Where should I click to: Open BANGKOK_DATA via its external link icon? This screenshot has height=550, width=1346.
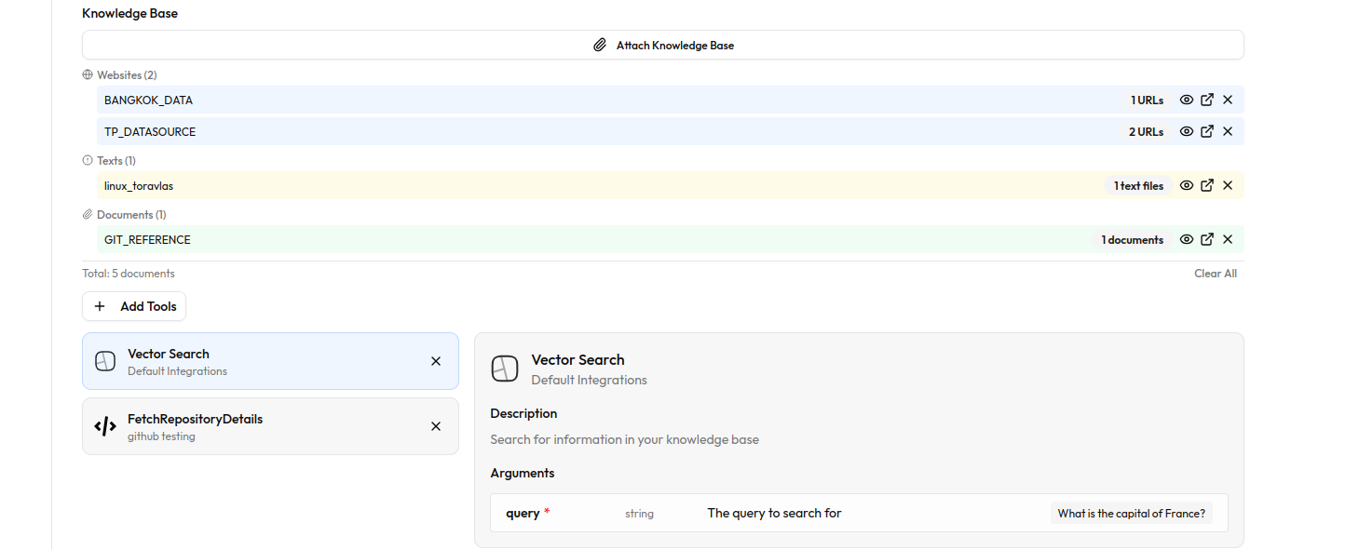1207,100
